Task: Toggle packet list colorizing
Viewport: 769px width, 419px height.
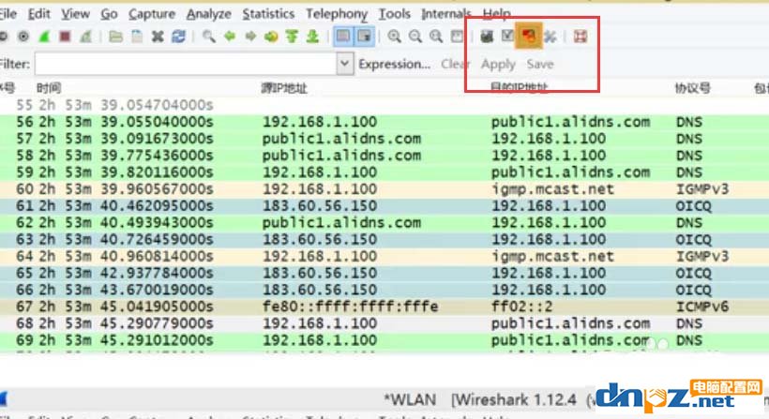Action: click(343, 37)
